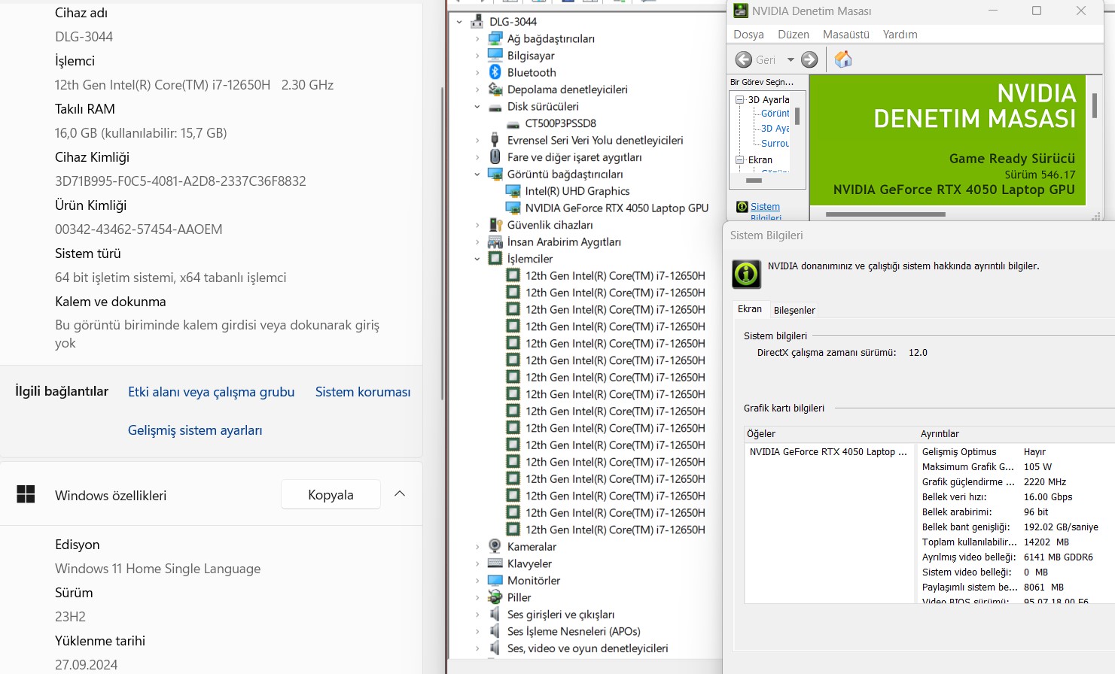The height and width of the screenshot is (674, 1115).
Task: Click the Piller battery icon
Action: (495, 597)
